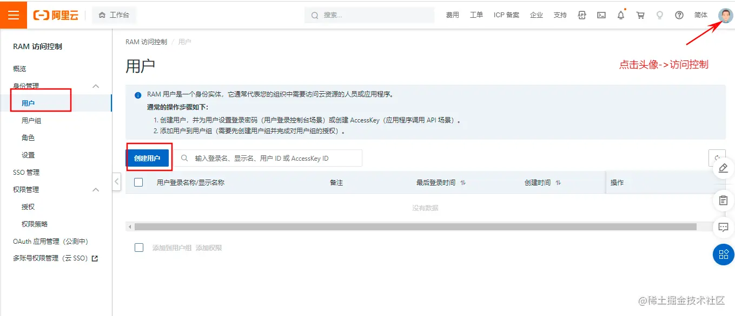Open the 费用 menu
The height and width of the screenshot is (316, 735).
pyautogui.click(x=452, y=15)
